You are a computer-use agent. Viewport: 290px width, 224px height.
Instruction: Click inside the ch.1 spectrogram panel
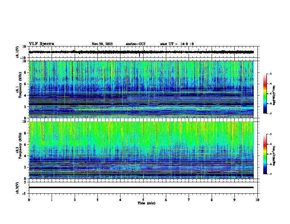tap(141, 89)
